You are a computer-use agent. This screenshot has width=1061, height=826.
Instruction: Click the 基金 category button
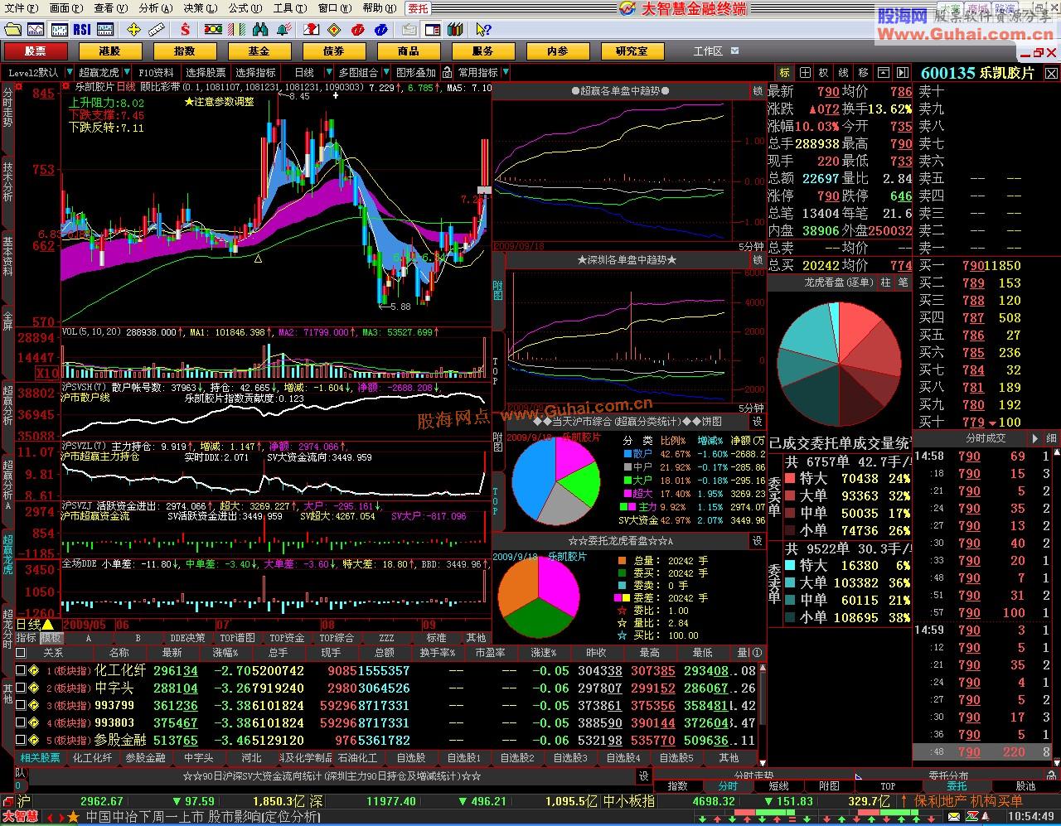click(259, 51)
